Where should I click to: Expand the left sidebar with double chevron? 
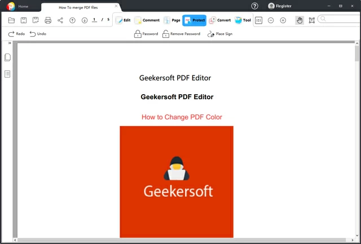pos(10,43)
